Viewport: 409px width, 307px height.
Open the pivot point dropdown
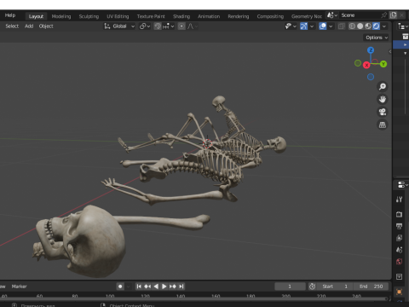(x=145, y=26)
